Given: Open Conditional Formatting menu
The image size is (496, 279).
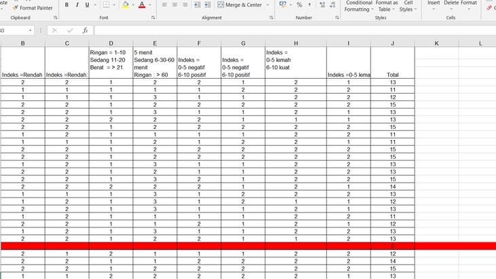Looking at the screenshot, I should tap(359, 6).
